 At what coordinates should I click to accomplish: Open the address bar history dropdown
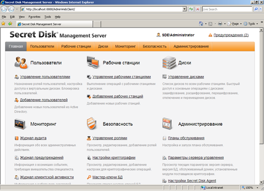pyautogui.click(x=184, y=9)
